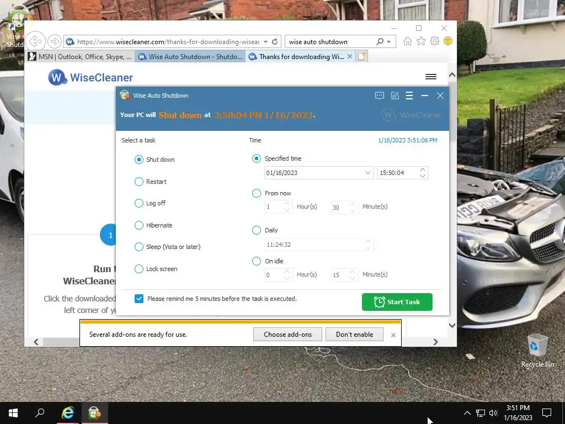This screenshot has width=565, height=424.
Task: Open the network icon in system tray
Action: (x=481, y=413)
